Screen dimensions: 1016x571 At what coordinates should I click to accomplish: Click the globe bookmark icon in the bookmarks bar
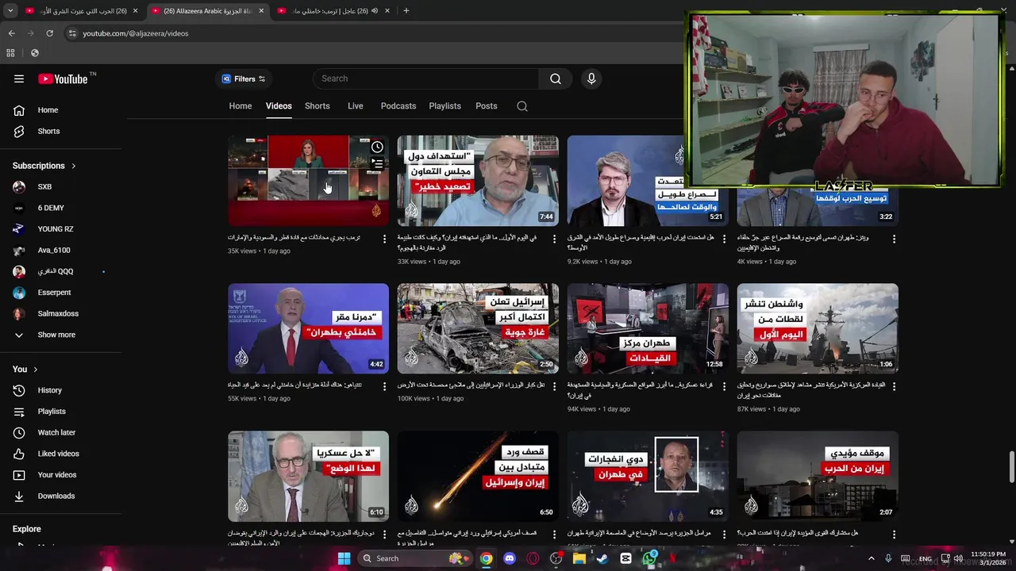pyautogui.click(x=34, y=53)
